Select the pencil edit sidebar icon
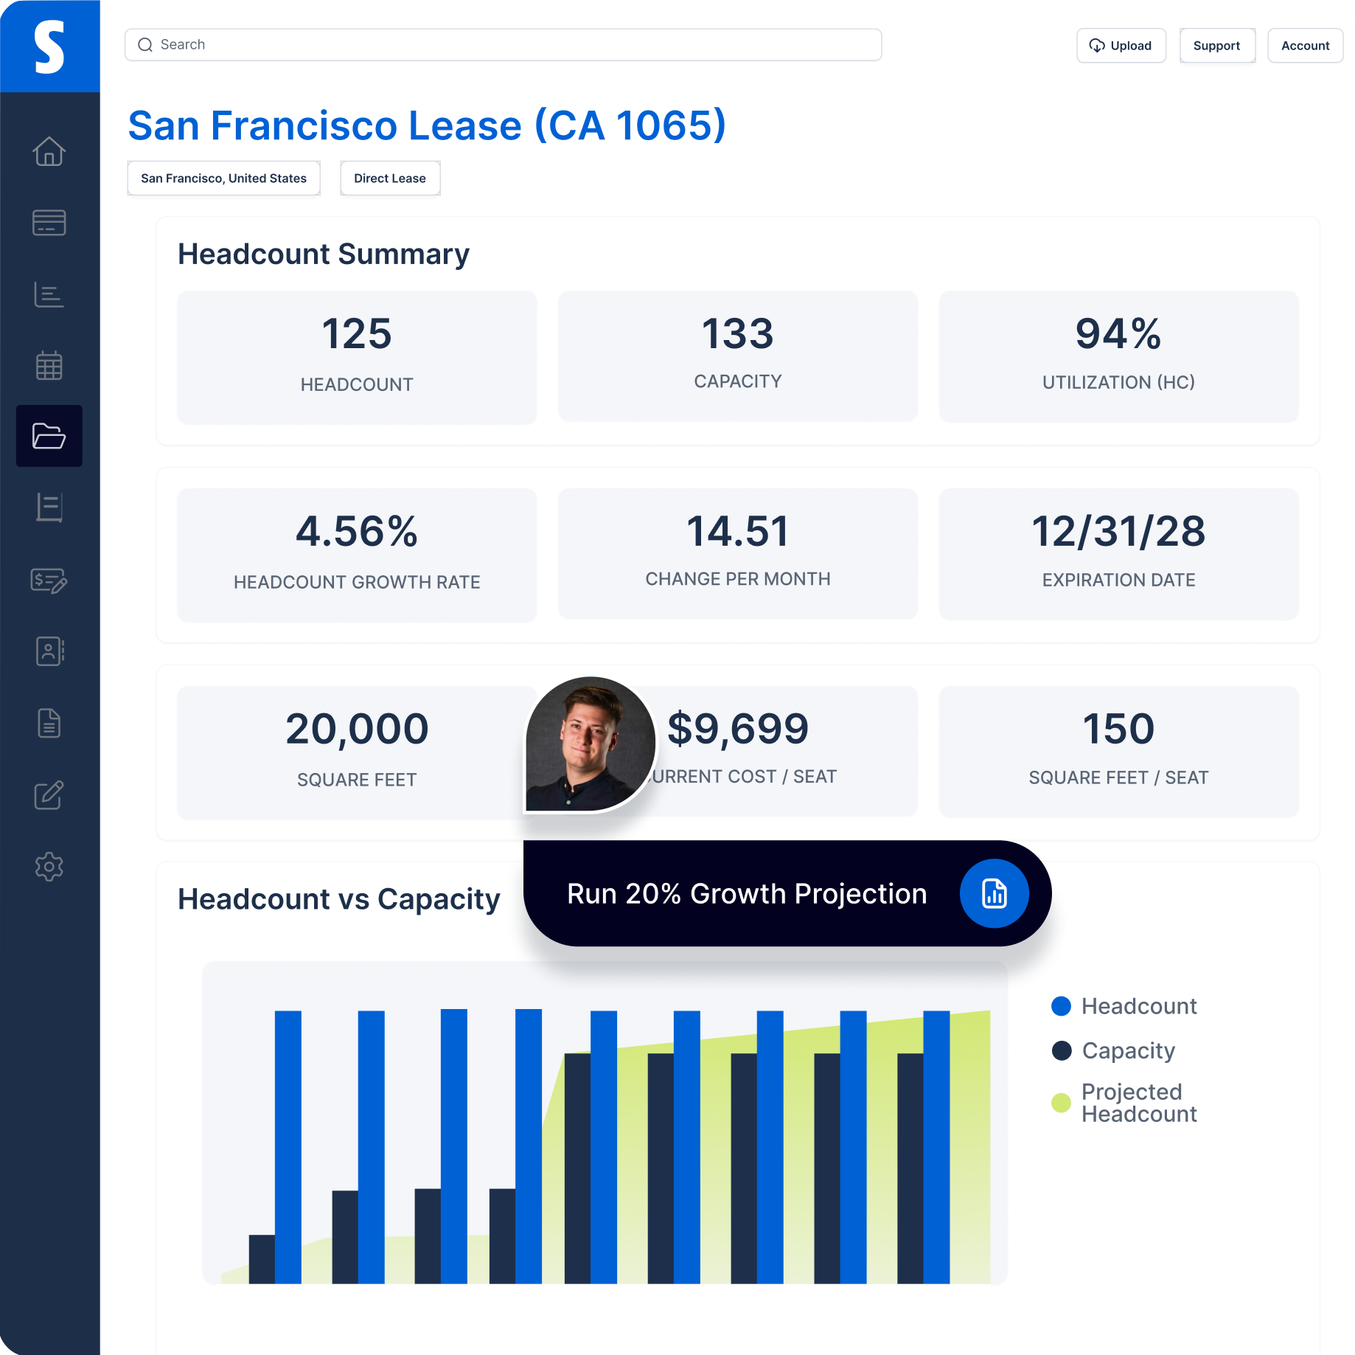The height and width of the screenshot is (1355, 1355). click(x=49, y=795)
